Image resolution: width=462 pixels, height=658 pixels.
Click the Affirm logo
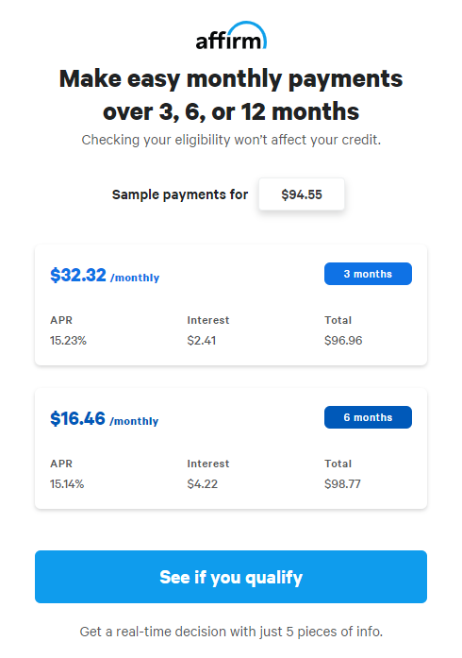tap(231, 35)
